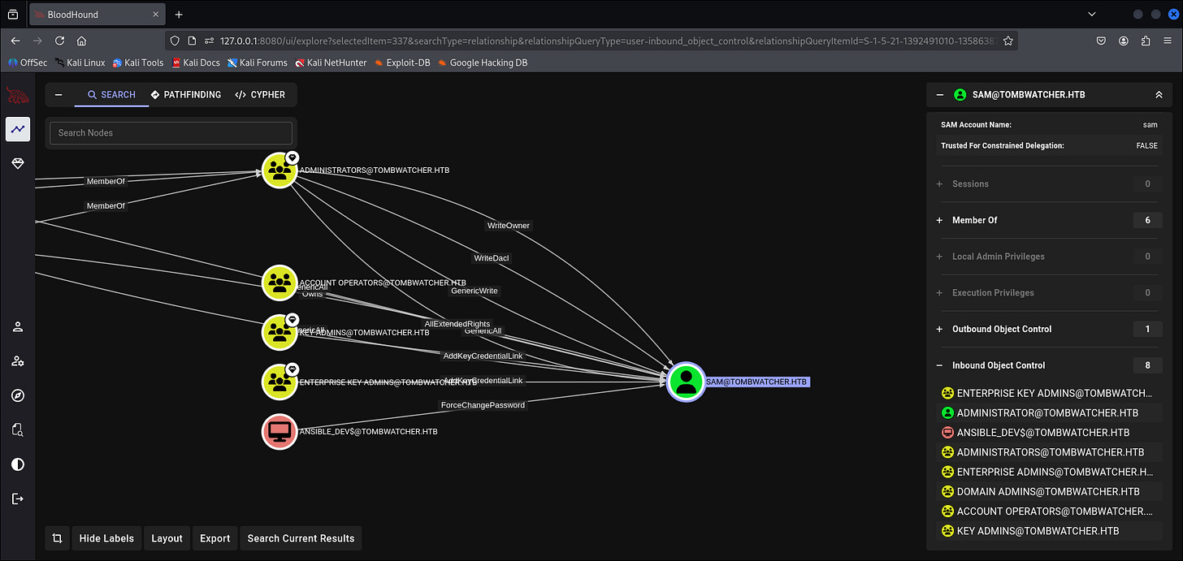1183x561 pixels.
Task: Open the file search docs icon
Action: (18, 429)
